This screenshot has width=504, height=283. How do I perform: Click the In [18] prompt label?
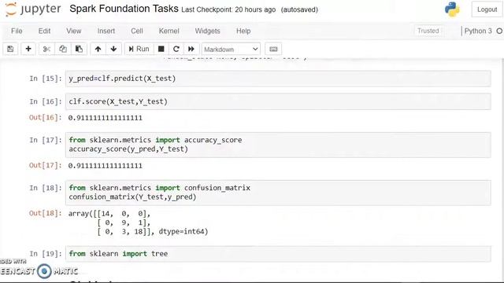46,188
